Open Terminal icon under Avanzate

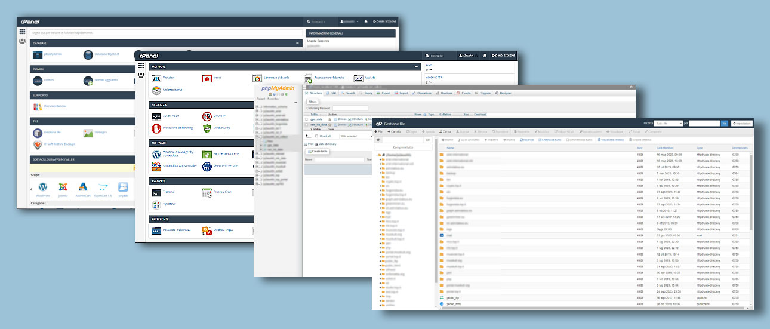click(156, 192)
